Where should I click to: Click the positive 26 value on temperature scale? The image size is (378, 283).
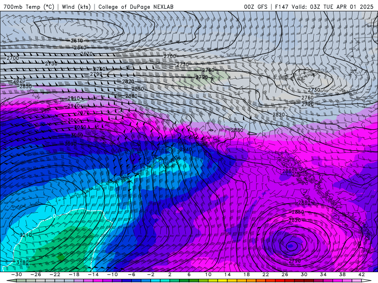coord(285,275)
